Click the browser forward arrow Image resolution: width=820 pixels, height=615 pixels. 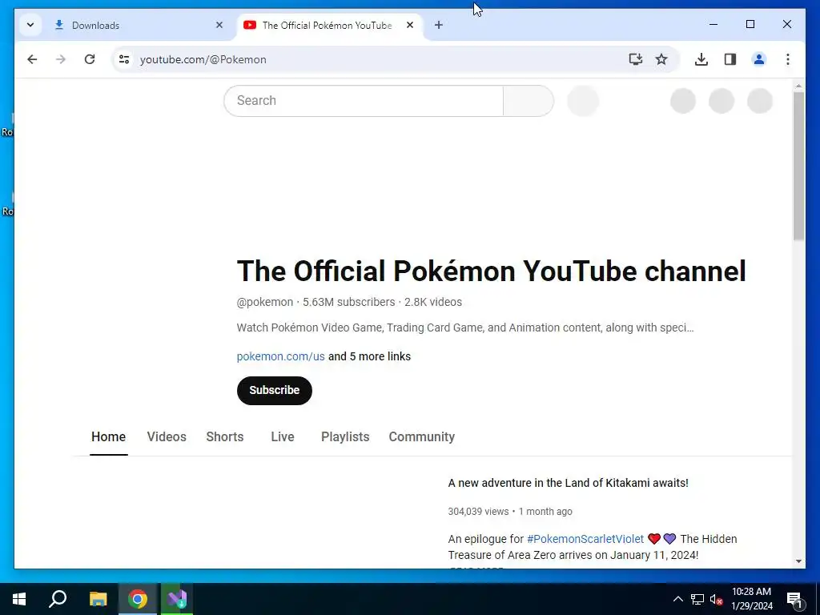pyautogui.click(x=61, y=59)
